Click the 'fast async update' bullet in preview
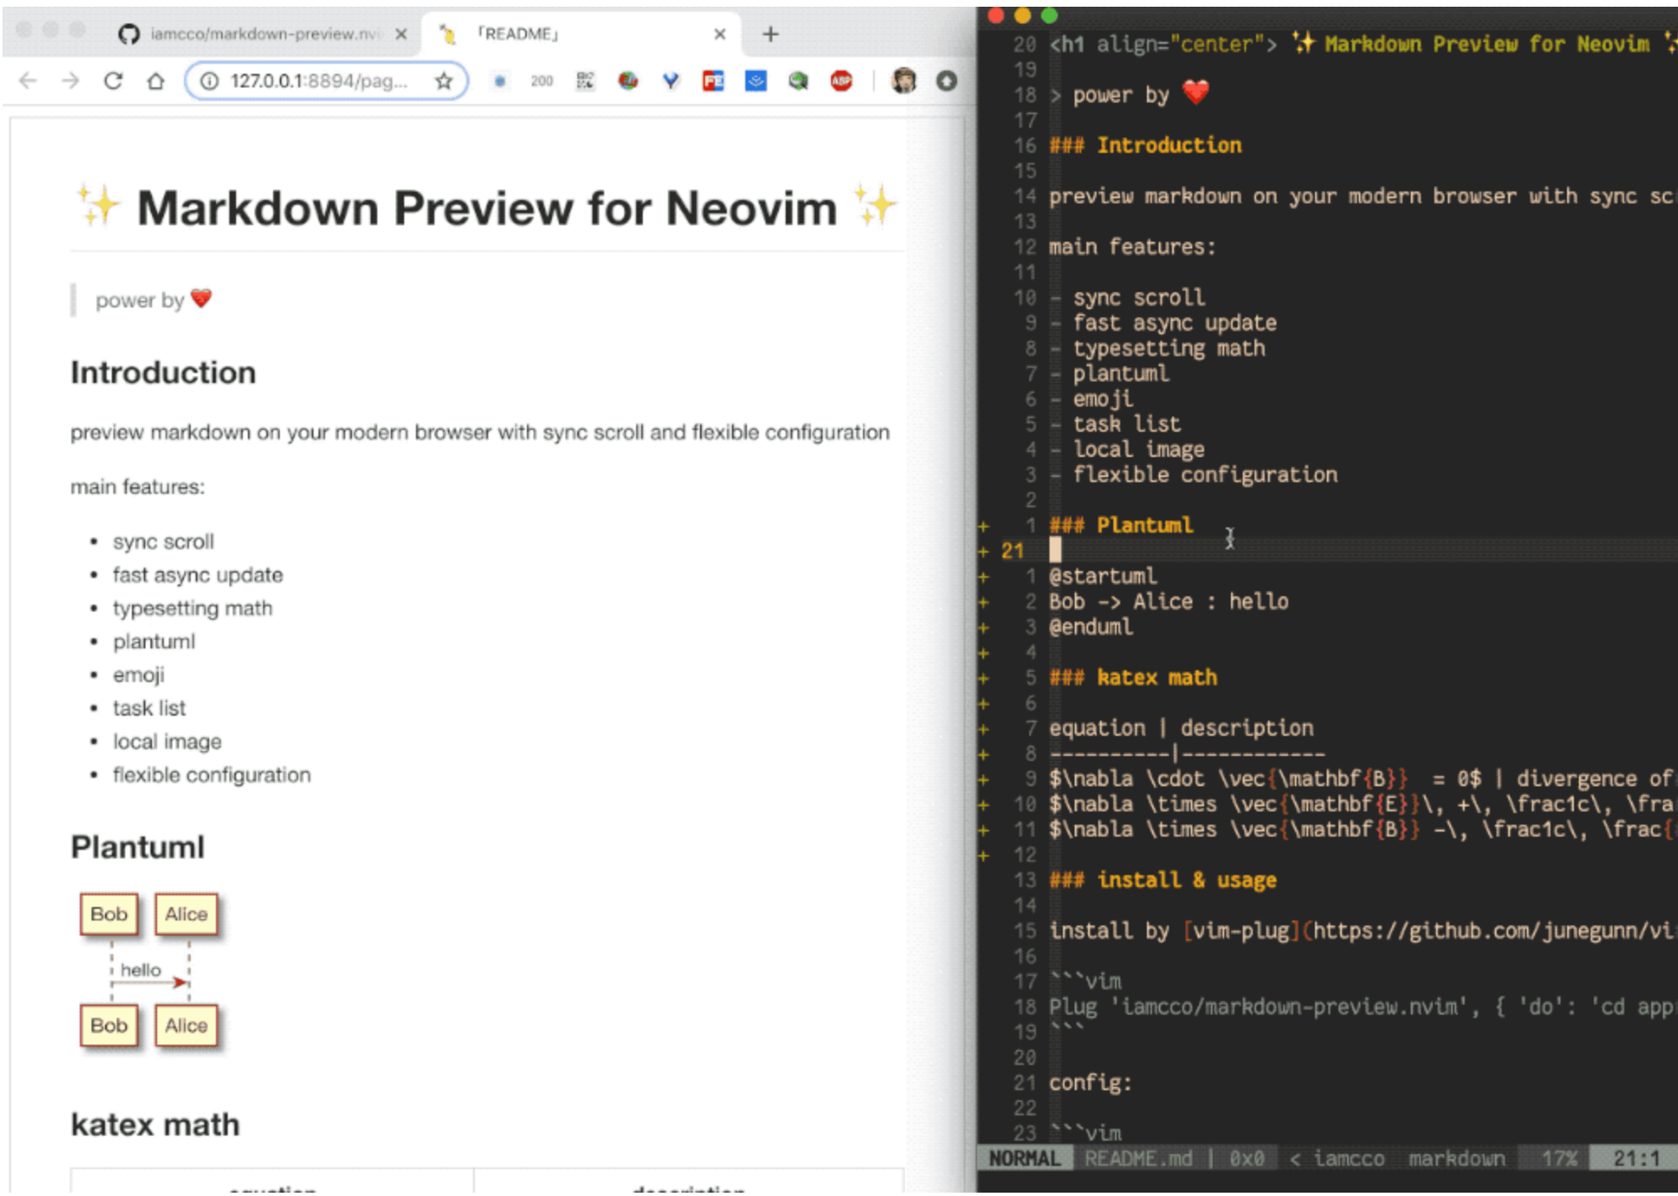This screenshot has height=1196, width=1678. click(x=197, y=575)
